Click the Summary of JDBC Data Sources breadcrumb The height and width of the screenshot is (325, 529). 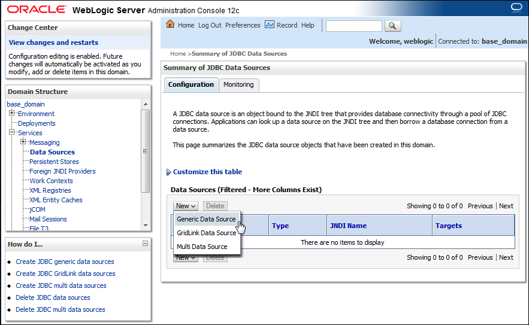pyautogui.click(x=239, y=54)
